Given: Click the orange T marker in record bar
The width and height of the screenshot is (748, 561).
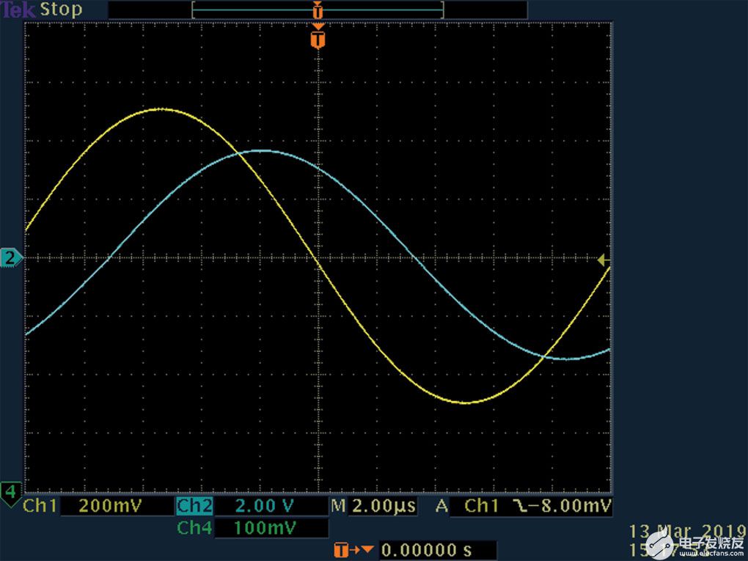Looking at the screenshot, I should click(318, 10).
